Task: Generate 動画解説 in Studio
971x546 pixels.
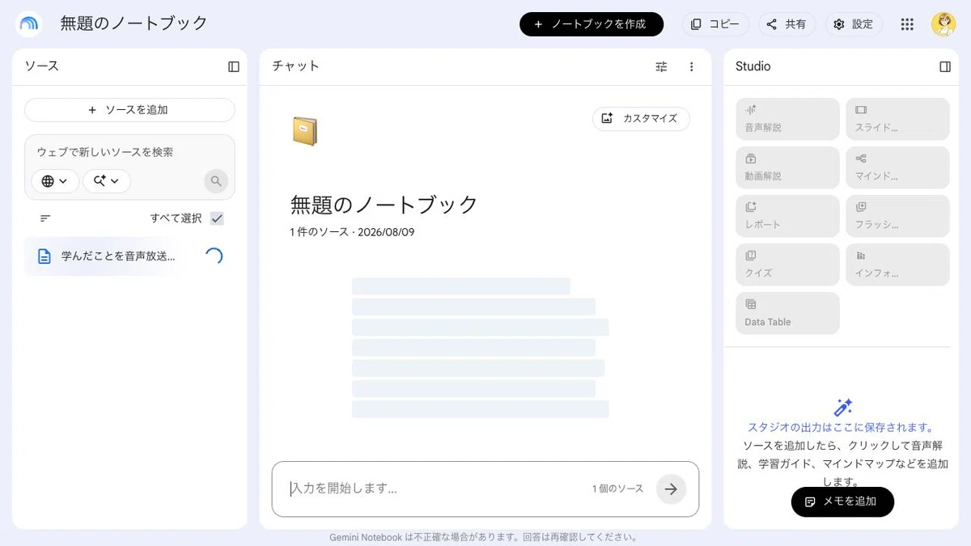Action: [x=787, y=167]
